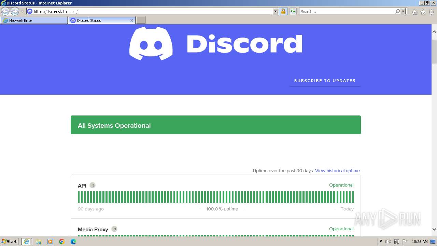
Task: Open the Windows Start menu
Action: tap(9, 242)
